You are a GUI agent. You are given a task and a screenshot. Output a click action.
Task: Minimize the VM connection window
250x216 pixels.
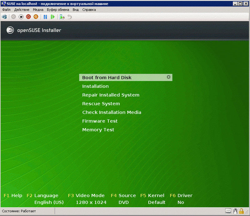click(x=235, y=3)
